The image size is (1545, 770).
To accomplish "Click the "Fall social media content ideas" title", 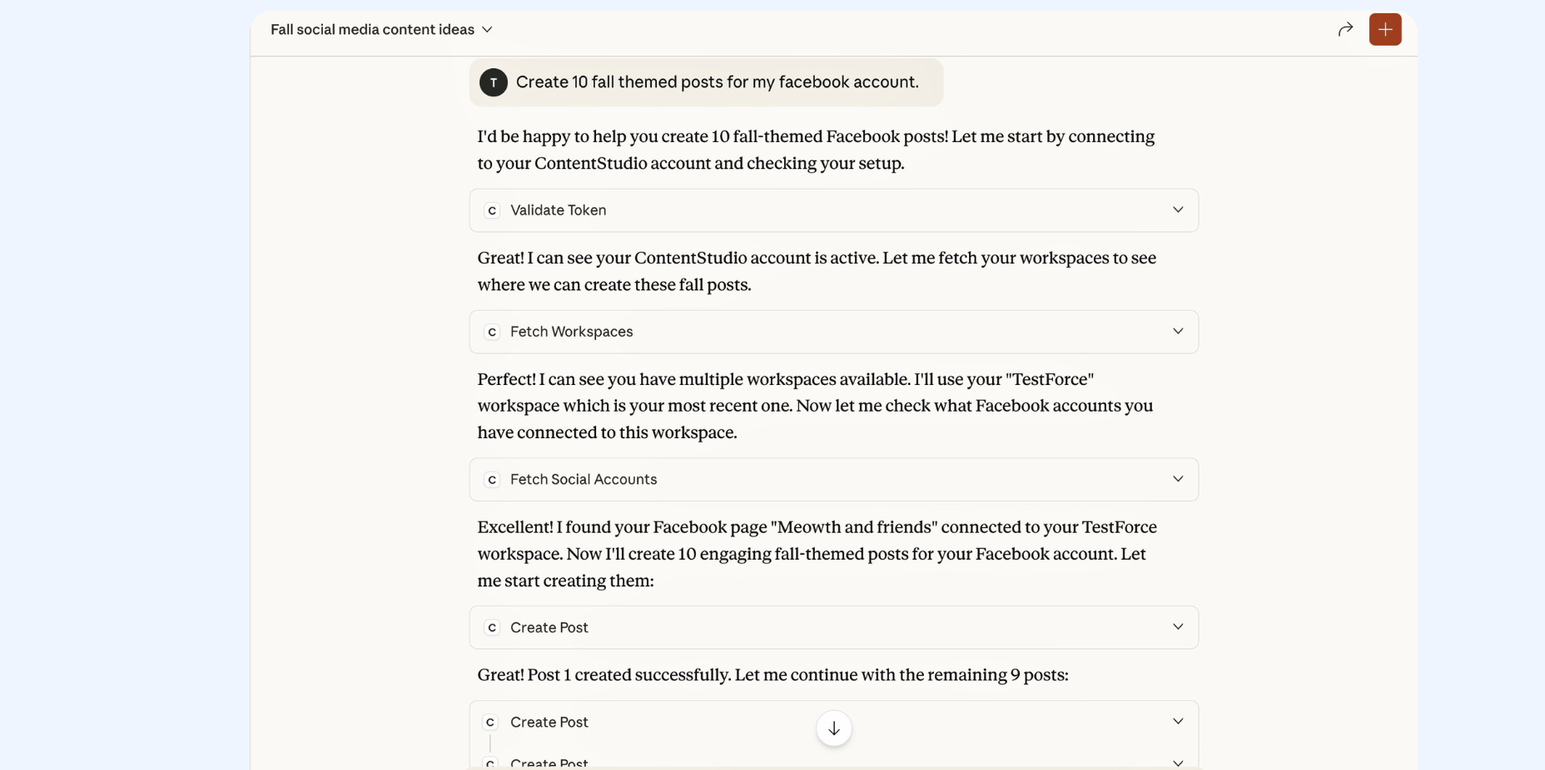I will [x=372, y=30].
